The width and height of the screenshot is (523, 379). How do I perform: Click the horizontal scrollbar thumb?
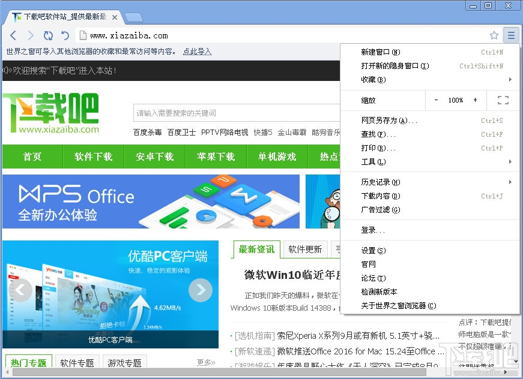coord(220,372)
